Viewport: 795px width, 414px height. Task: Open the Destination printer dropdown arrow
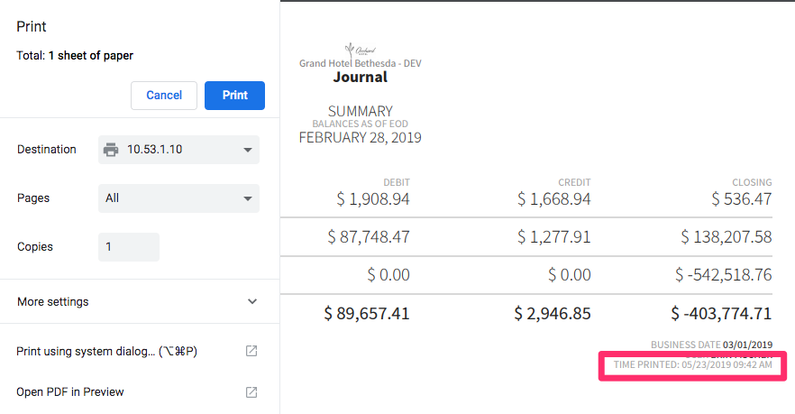point(248,150)
